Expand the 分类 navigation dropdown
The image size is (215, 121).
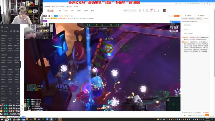point(72,10)
